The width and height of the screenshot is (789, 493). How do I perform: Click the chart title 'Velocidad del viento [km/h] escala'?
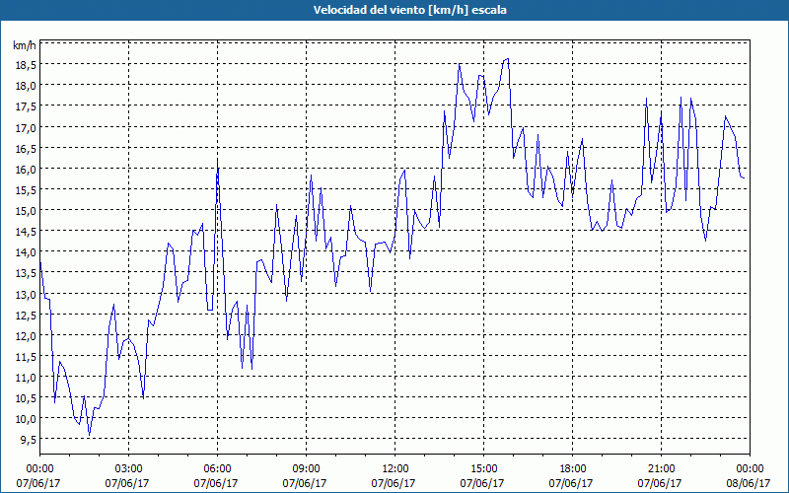click(409, 10)
